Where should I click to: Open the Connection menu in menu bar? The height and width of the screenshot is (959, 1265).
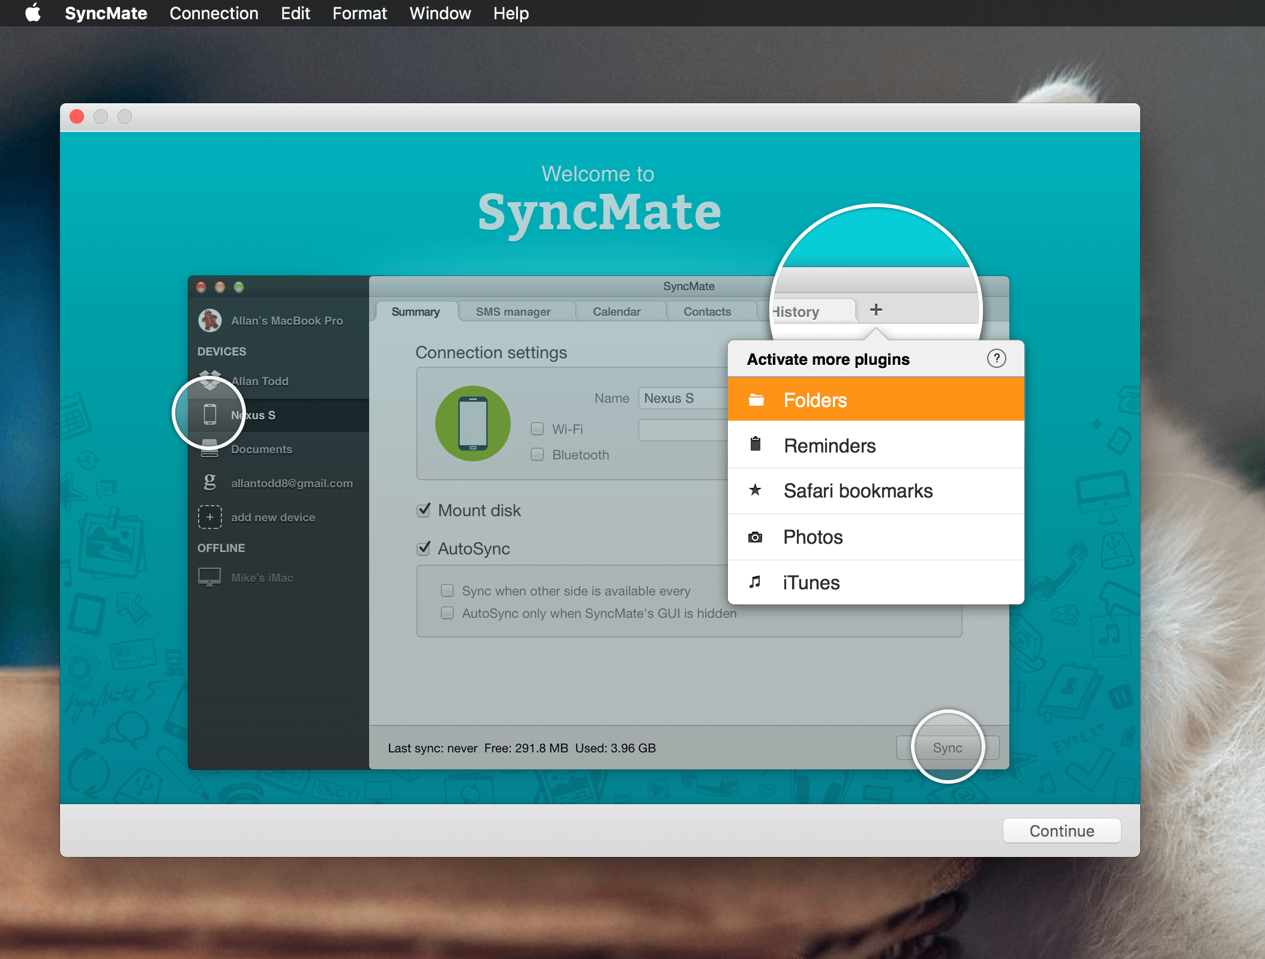click(x=214, y=13)
